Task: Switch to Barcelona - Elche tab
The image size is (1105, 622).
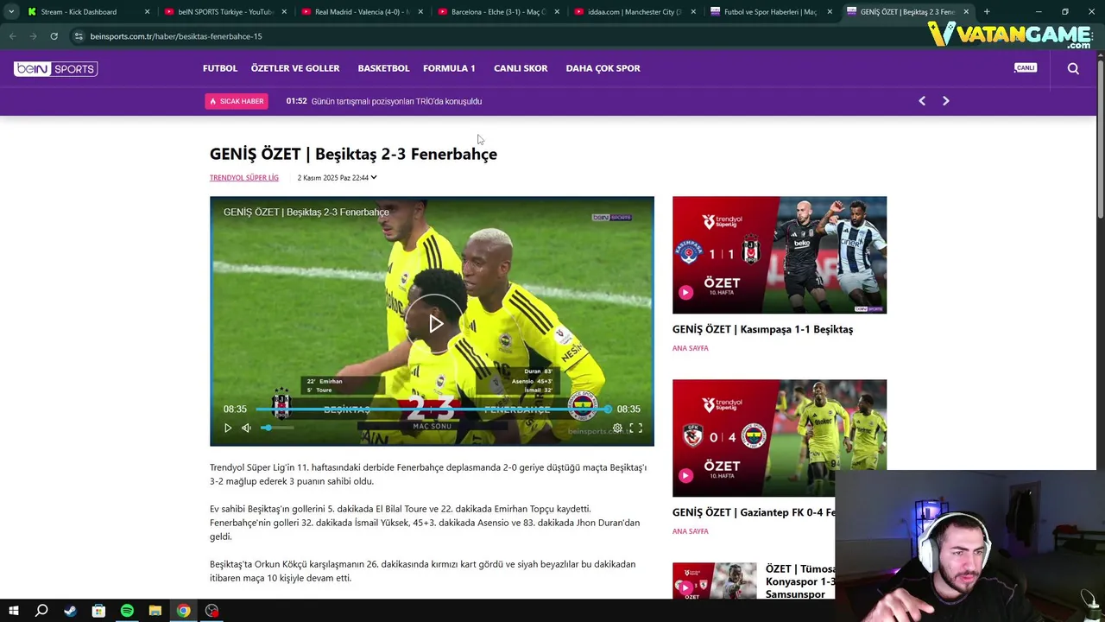Action: tap(499, 12)
